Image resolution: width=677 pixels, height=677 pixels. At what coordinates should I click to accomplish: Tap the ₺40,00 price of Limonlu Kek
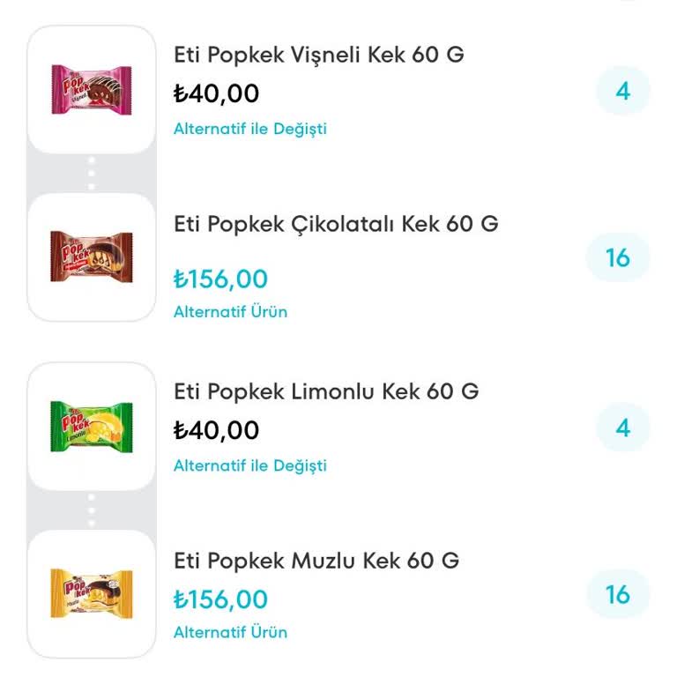[x=216, y=430]
